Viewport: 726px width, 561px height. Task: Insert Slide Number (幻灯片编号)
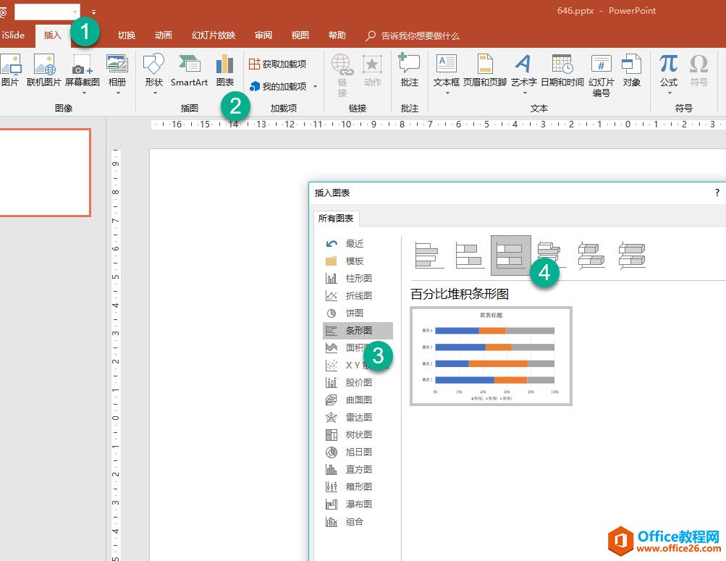pyautogui.click(x=601, y=75)
